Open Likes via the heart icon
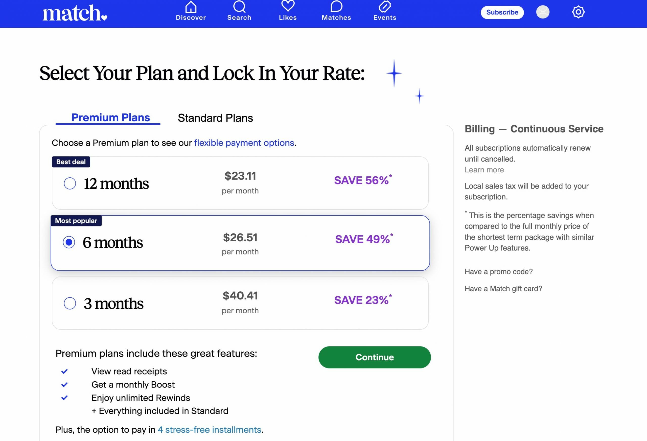 click(x=288, y=11)
